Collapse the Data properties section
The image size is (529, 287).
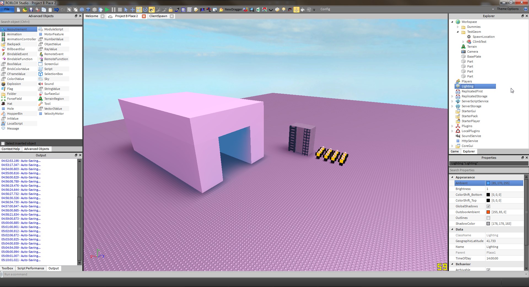pyautogui.click(x=452, y=229)
